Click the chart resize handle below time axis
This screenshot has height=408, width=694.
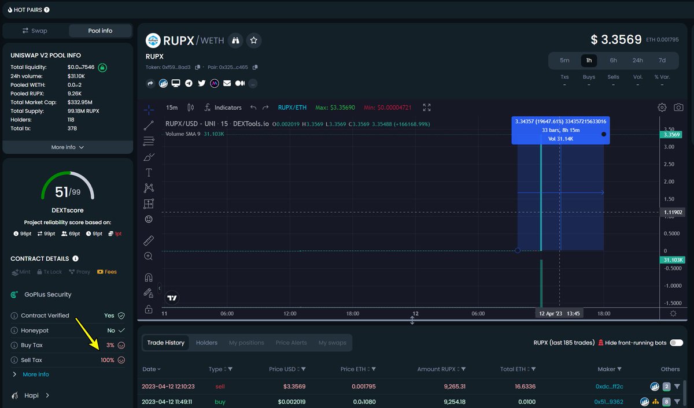pos(412,320)
